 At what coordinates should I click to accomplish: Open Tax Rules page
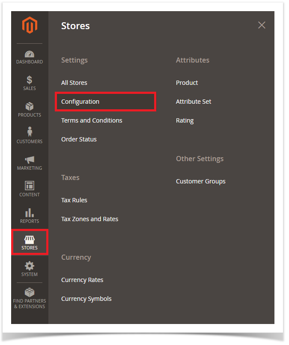(x=74, y=200)
